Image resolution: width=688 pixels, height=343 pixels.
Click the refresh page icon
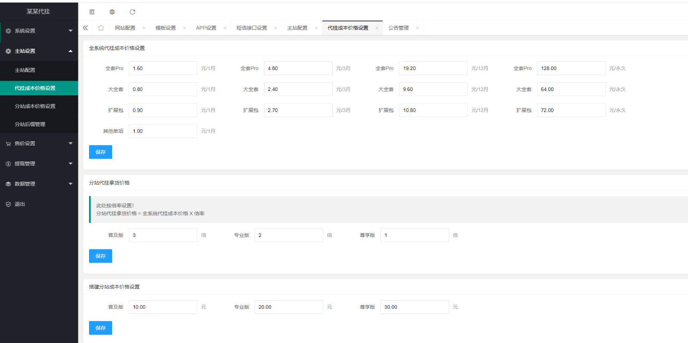(x=132, y=12)
